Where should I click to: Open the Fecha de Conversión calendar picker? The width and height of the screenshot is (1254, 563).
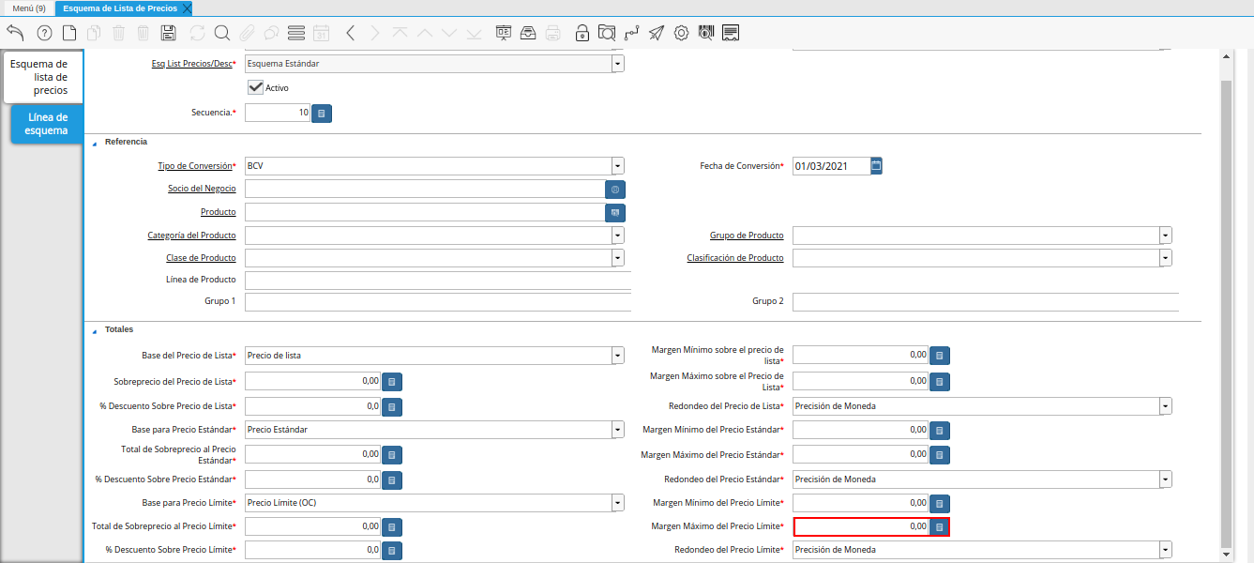[x=876, y=166]
